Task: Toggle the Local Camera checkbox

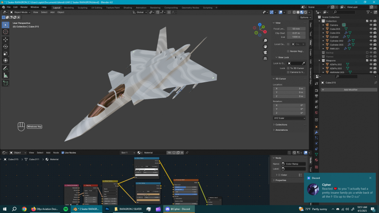Action: click(288, 44)
